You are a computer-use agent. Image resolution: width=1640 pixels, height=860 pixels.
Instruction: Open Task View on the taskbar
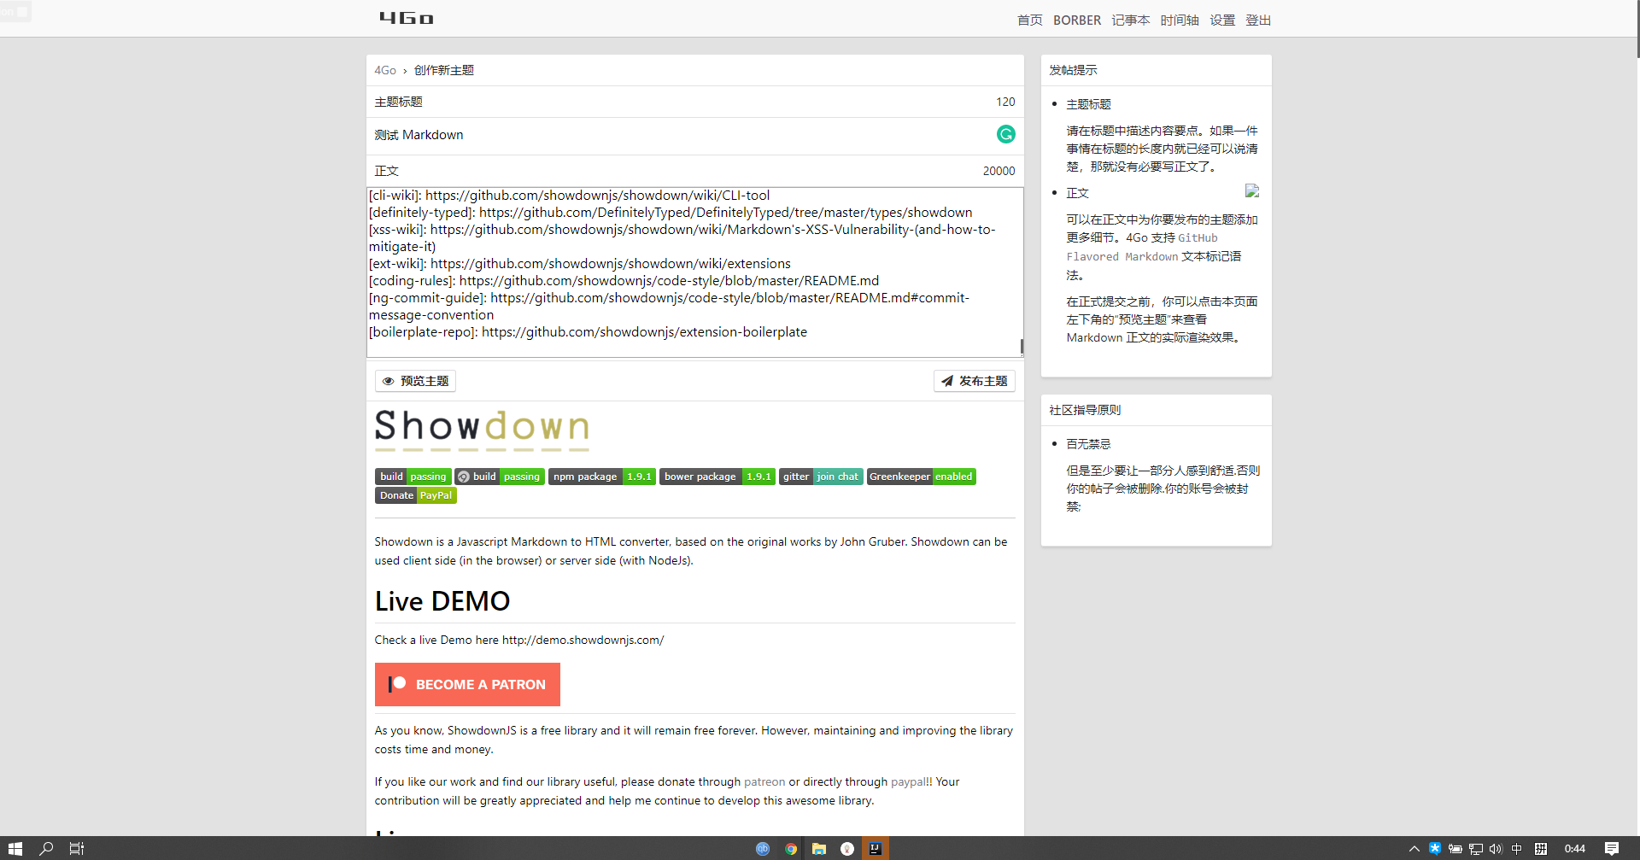pos(77,848)
